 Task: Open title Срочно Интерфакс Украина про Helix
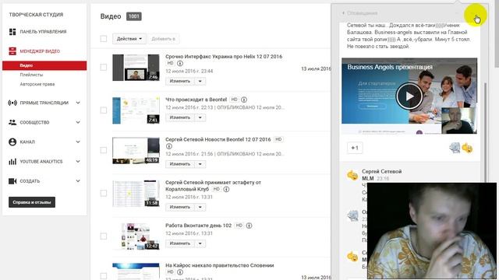(x=224, y=57)
